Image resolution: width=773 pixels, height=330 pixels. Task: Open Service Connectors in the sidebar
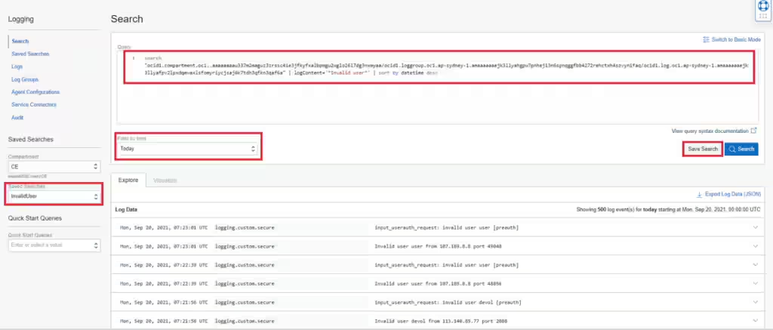coord(35,105)
